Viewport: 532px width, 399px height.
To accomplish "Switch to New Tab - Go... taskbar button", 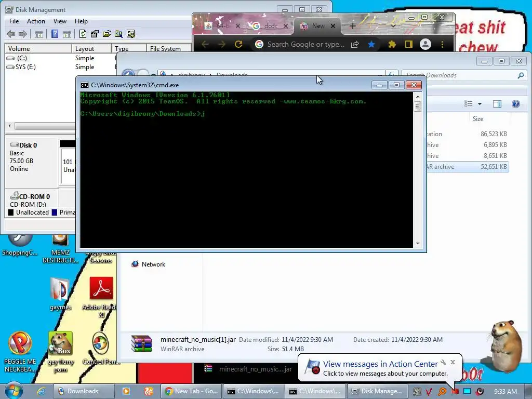I will [192, 391].
